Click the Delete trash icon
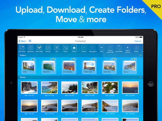Image resolution: width=162 pixels, height=121 pixels. pyautogui.click(x=136, y=47)
